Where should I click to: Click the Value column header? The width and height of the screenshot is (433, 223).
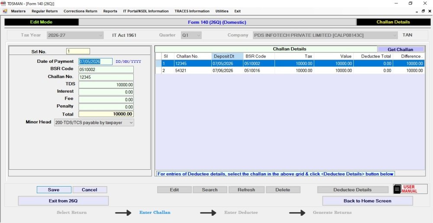[x=334, y=56]
